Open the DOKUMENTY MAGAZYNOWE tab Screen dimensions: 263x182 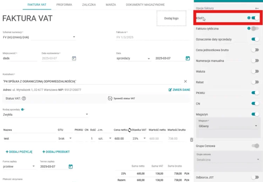click(x=145, y=5)
